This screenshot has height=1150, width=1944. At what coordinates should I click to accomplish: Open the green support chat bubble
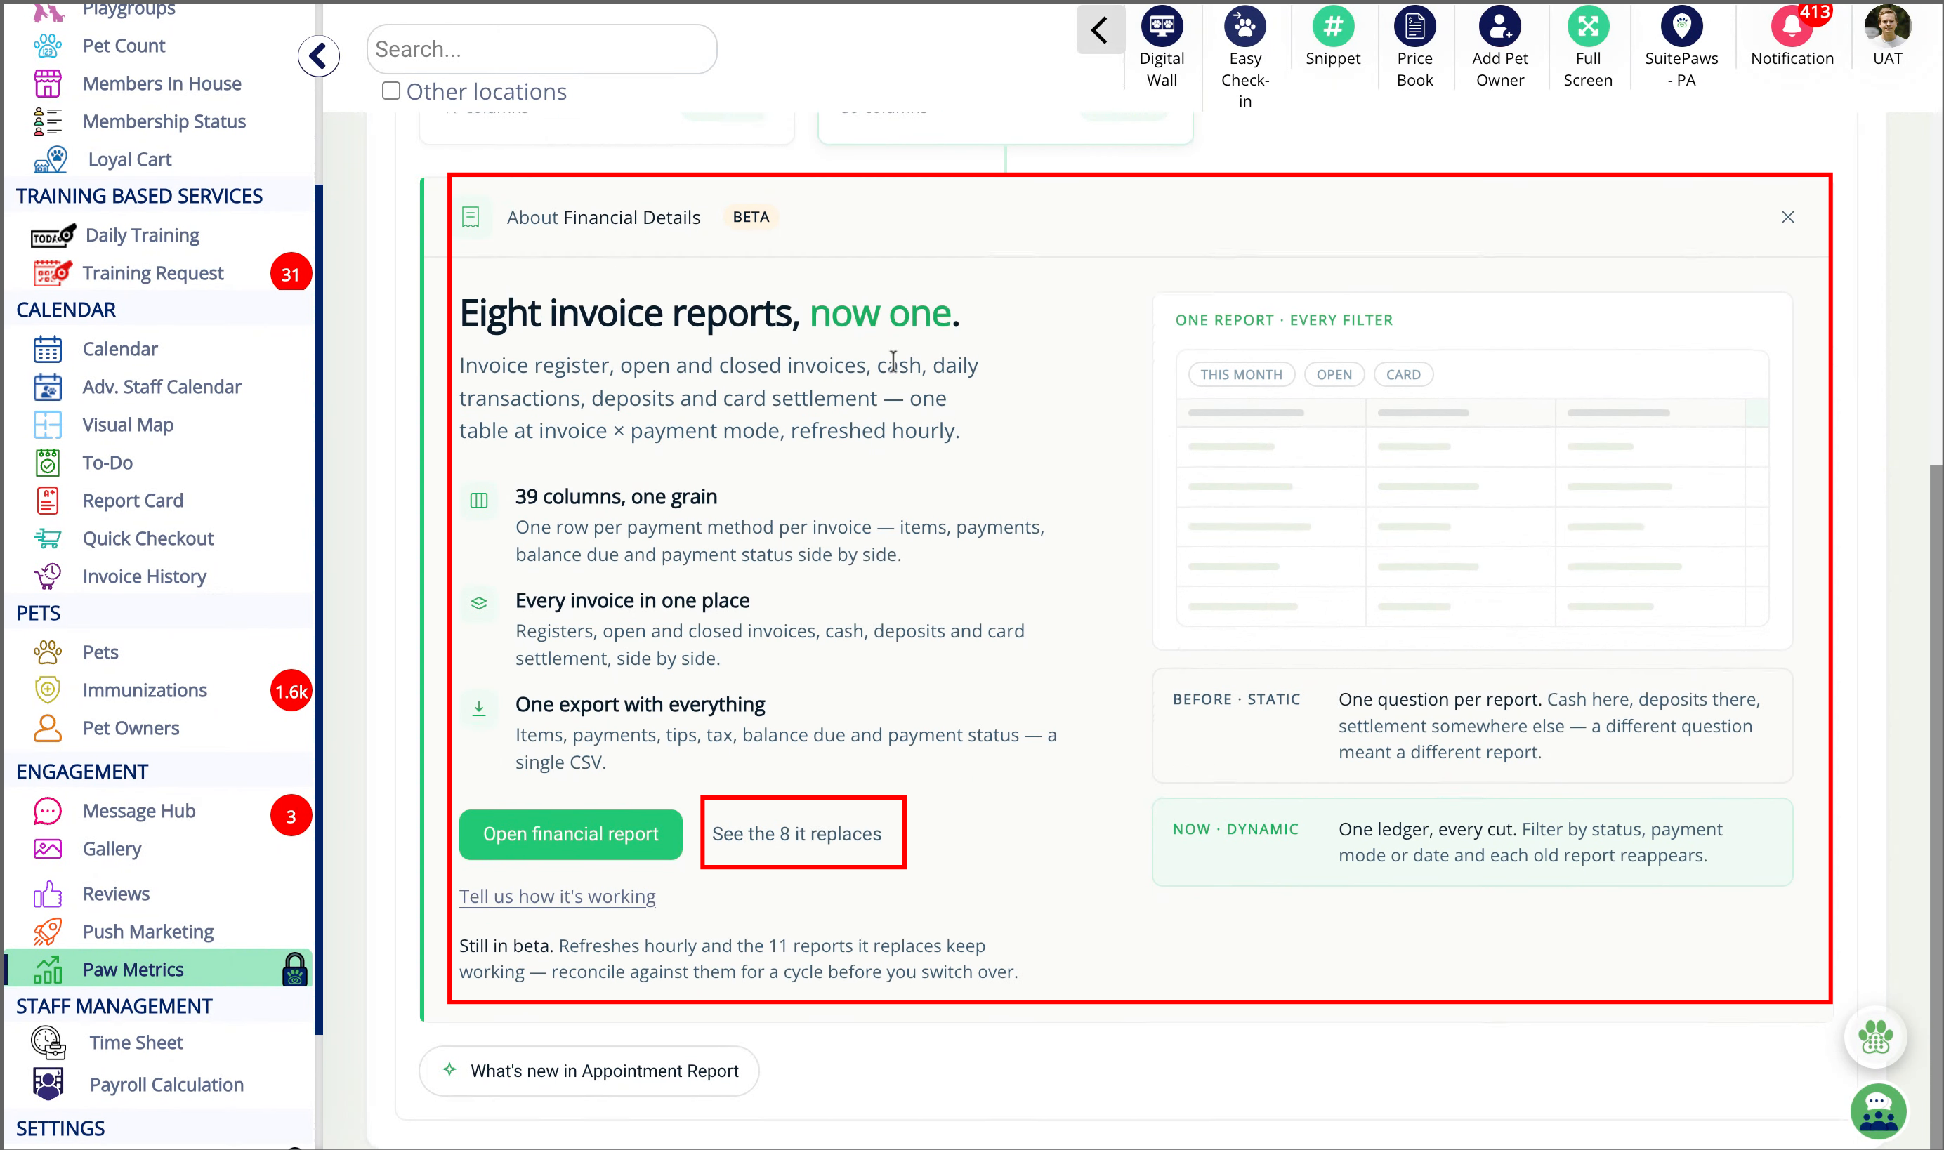click(x=1877, y=1111)
